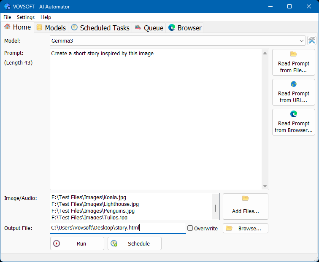The width and height of the screenshot is (319, 262).
Task: Close the AI Automator window
Action: coord(308,6)
